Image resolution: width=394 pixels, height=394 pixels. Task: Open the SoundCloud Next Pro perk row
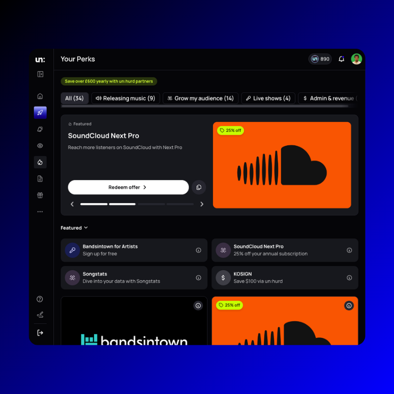[285, 250]
